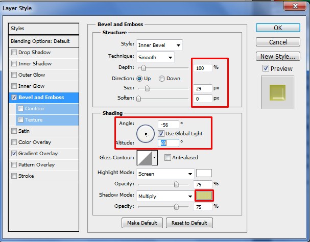The width and height of the screenshot is (310, 242).
Task: Click the Shadow Opacity slider handle
Action: [x=176, y=207]
